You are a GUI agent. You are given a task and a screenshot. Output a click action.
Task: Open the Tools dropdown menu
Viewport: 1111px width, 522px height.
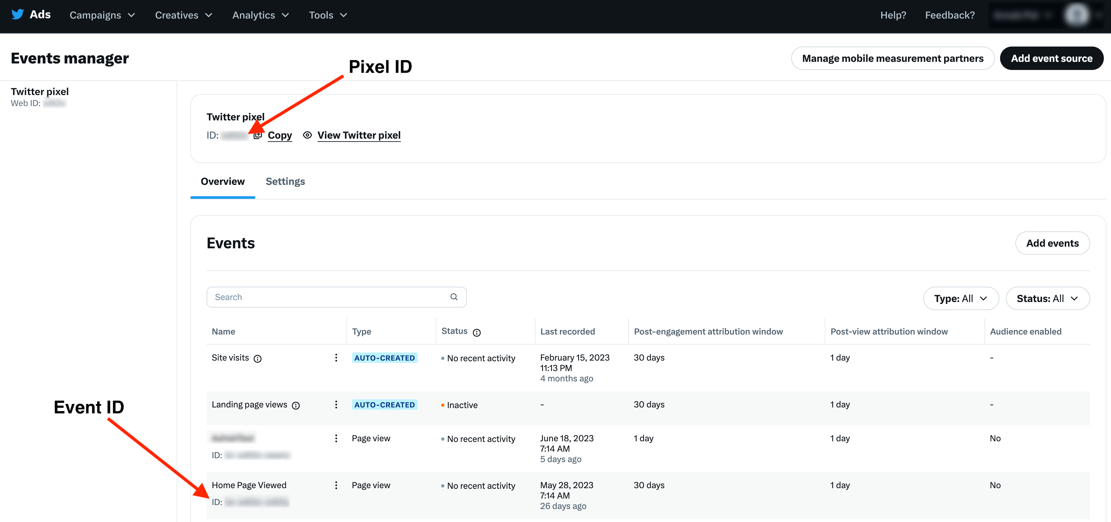pos(328,15)
